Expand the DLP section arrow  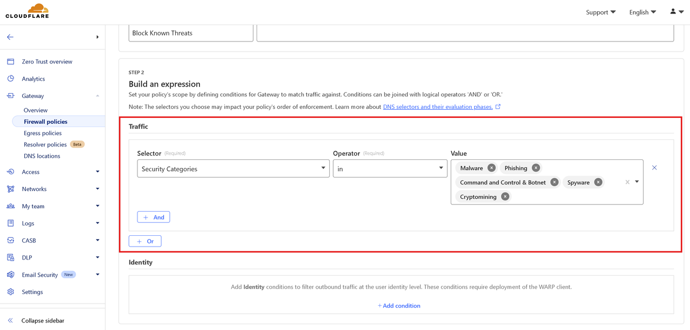(98, 257)
